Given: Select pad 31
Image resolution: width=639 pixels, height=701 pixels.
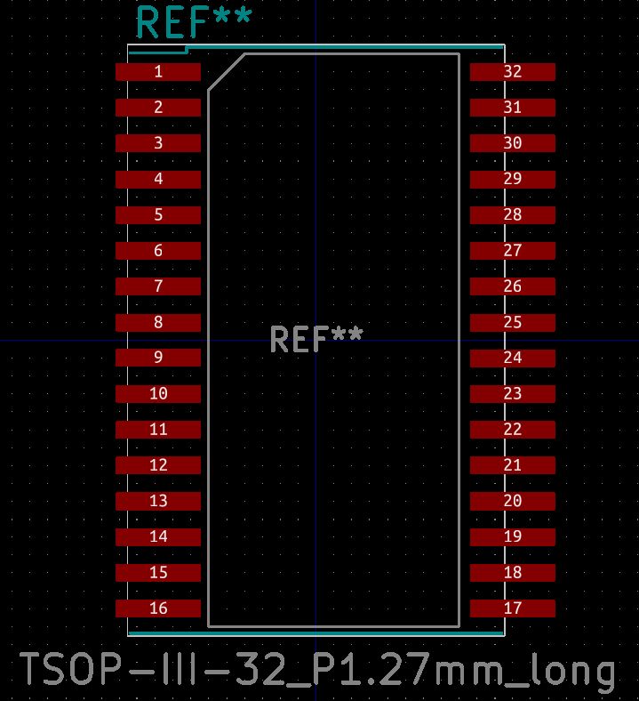Looking at the screenshot, I should 513,108.
